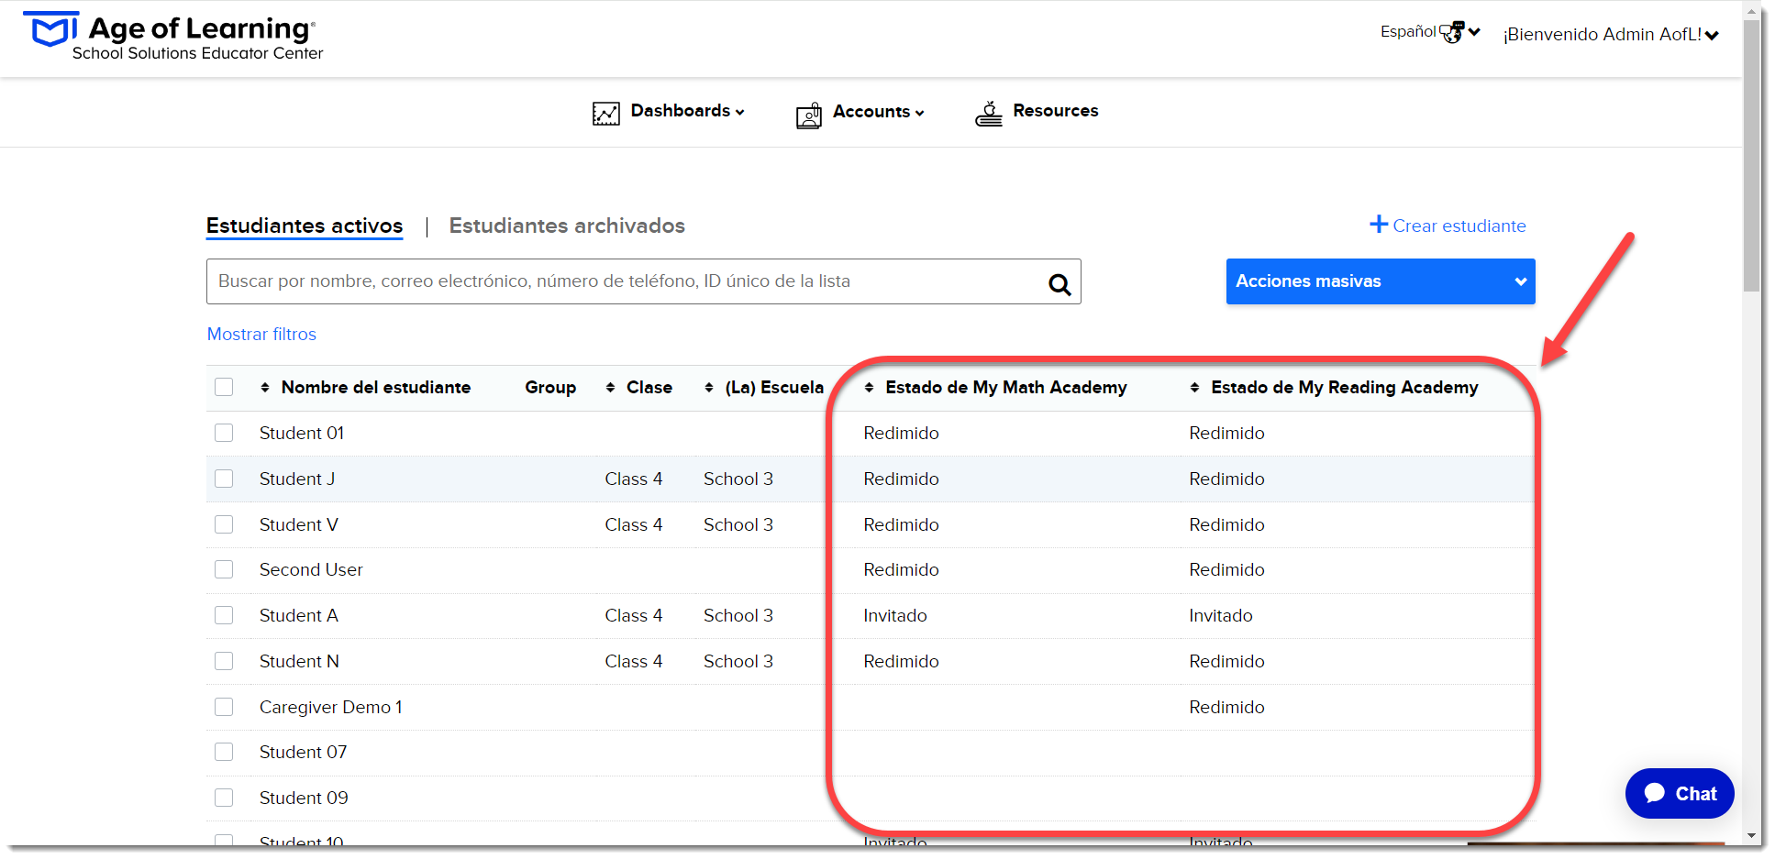Viewport: 1775px width, 859px height.
Task: Select the Estudiantes activos tab
Action: [x=305, y=226]
